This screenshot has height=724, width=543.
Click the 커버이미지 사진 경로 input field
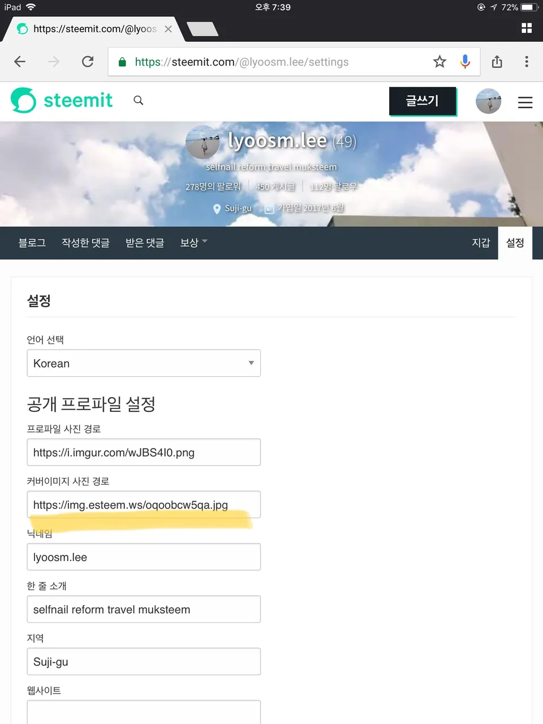[144, 505]
